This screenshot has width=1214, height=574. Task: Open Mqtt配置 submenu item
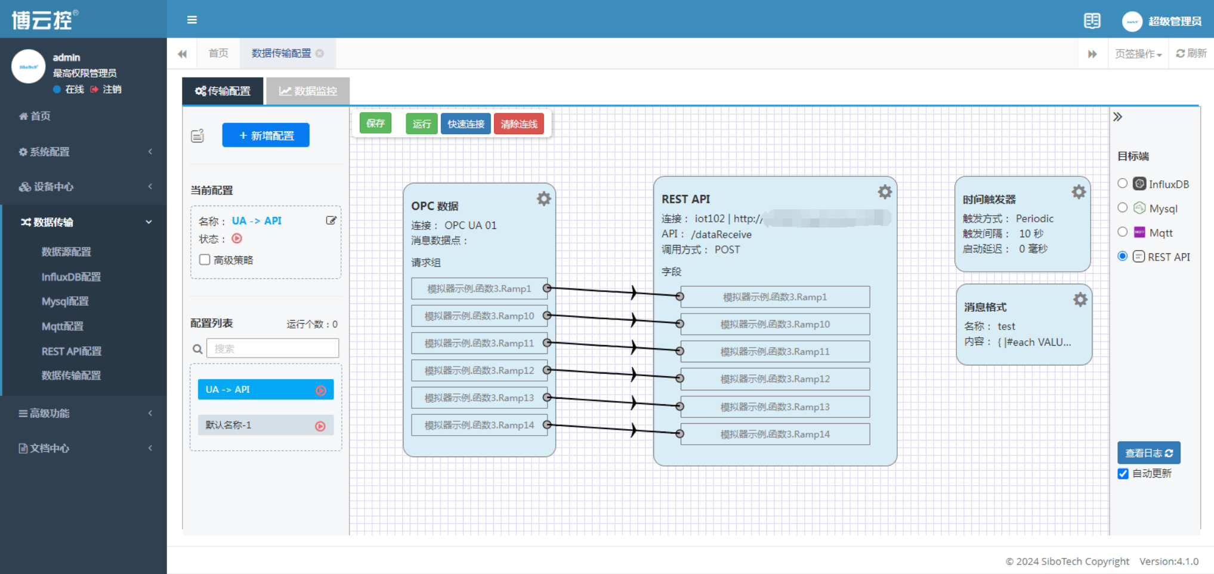pos(63,327)
